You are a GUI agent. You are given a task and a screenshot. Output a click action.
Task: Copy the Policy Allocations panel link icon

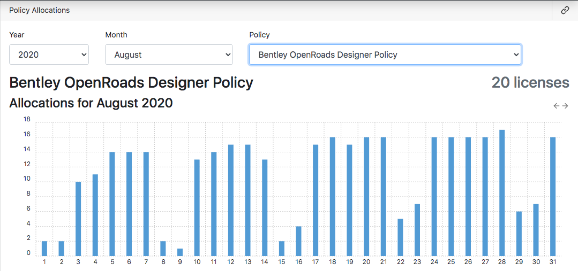(x=565, y=10)
